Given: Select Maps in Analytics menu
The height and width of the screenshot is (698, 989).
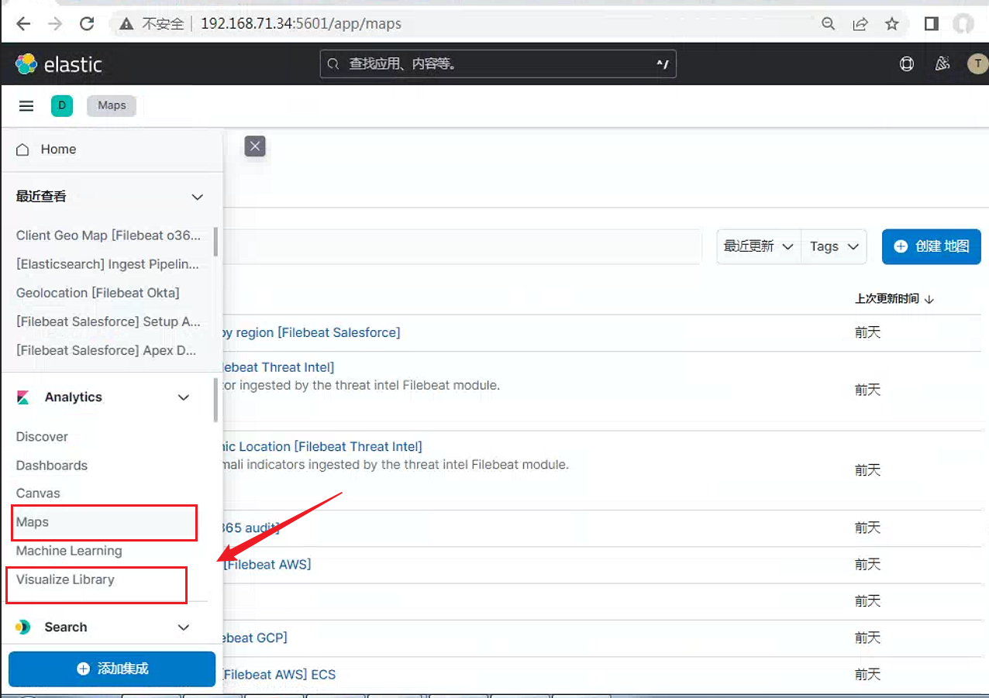Looking at the screenshot, I should pos(33,522).
